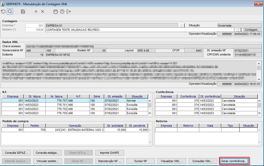Click the exit door toolbar icon
The width and height of the screenshot is (264, 166).
tap(69, 11)
